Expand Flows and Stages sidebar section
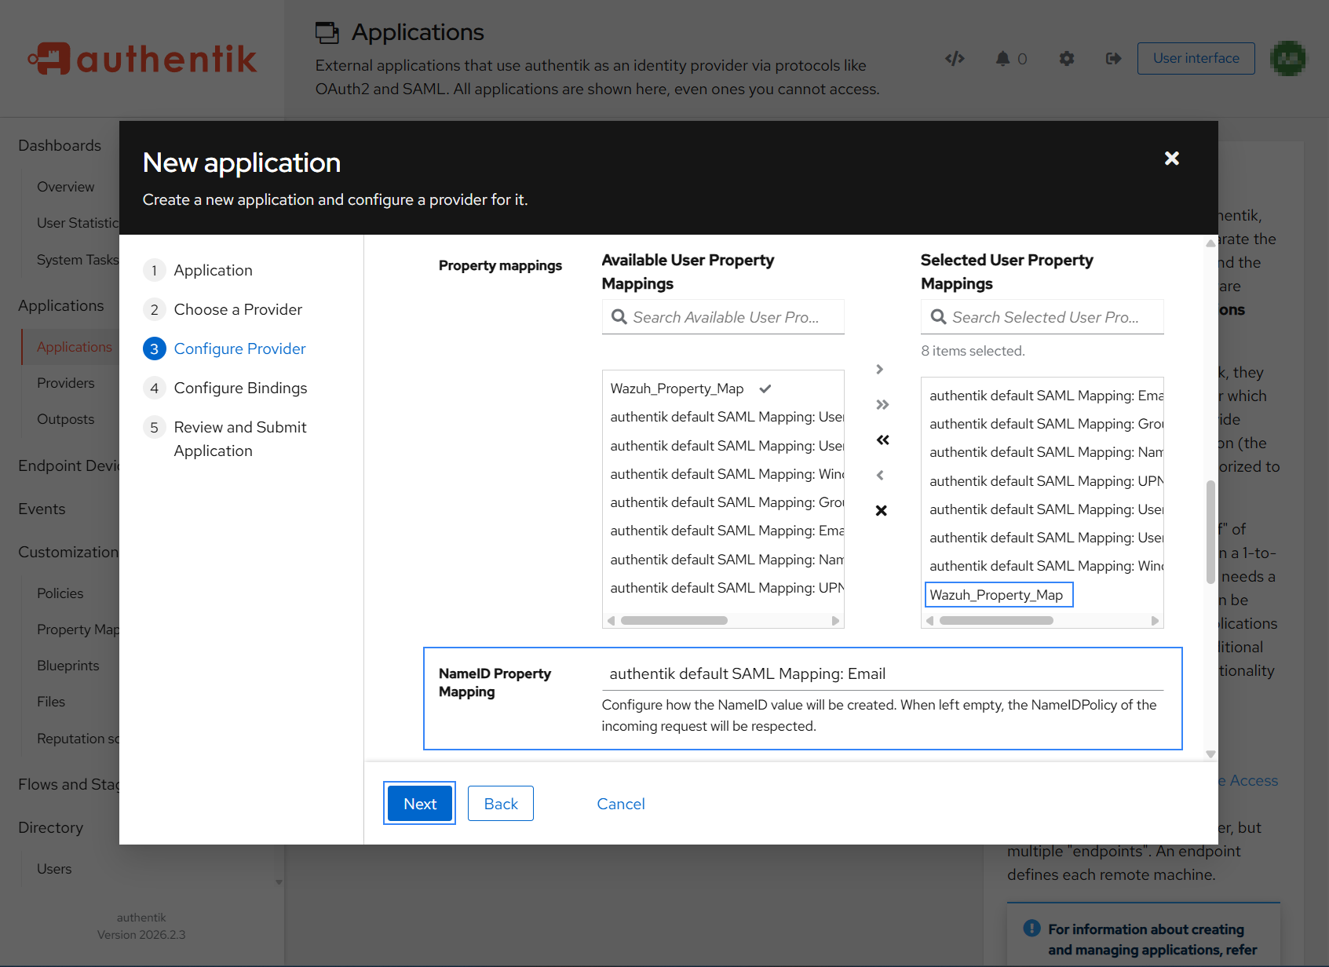 (x=68, y=784)
